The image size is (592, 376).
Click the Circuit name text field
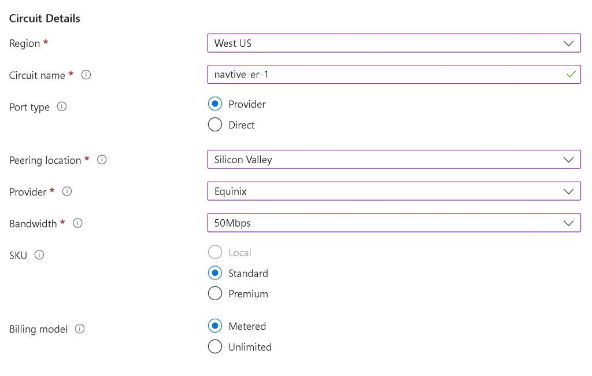coord(382,75)
